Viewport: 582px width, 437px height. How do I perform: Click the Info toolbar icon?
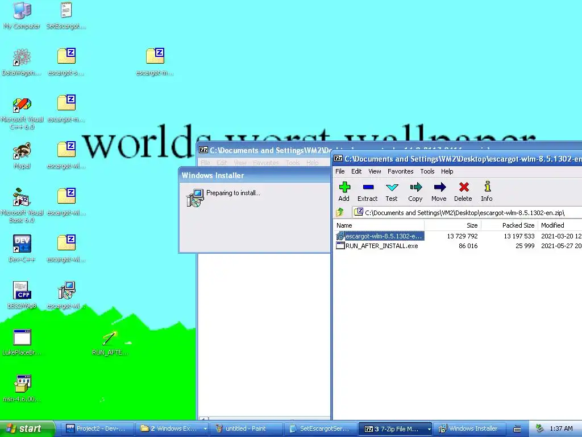487,191
